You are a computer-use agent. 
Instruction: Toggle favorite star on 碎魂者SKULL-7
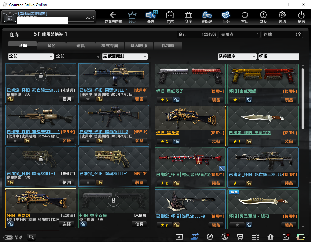pyautogui.click(x=15, y=141)
